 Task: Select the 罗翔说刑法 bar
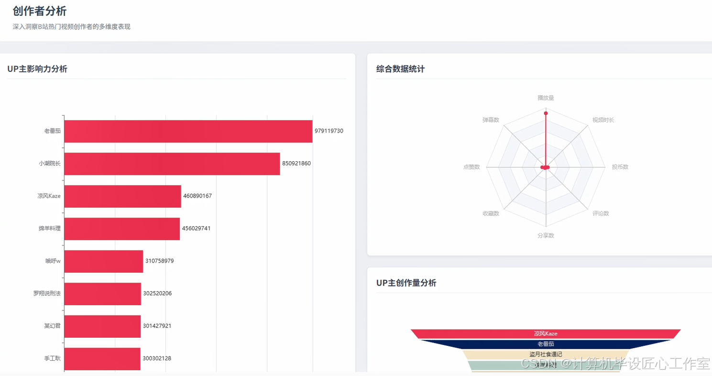[x=103, y=294]
